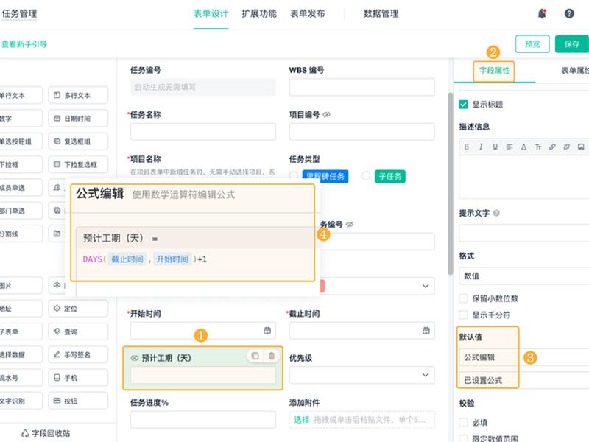Click the 保存 button
The height and width of the screenshot is (442, 589).
[572, 44]
